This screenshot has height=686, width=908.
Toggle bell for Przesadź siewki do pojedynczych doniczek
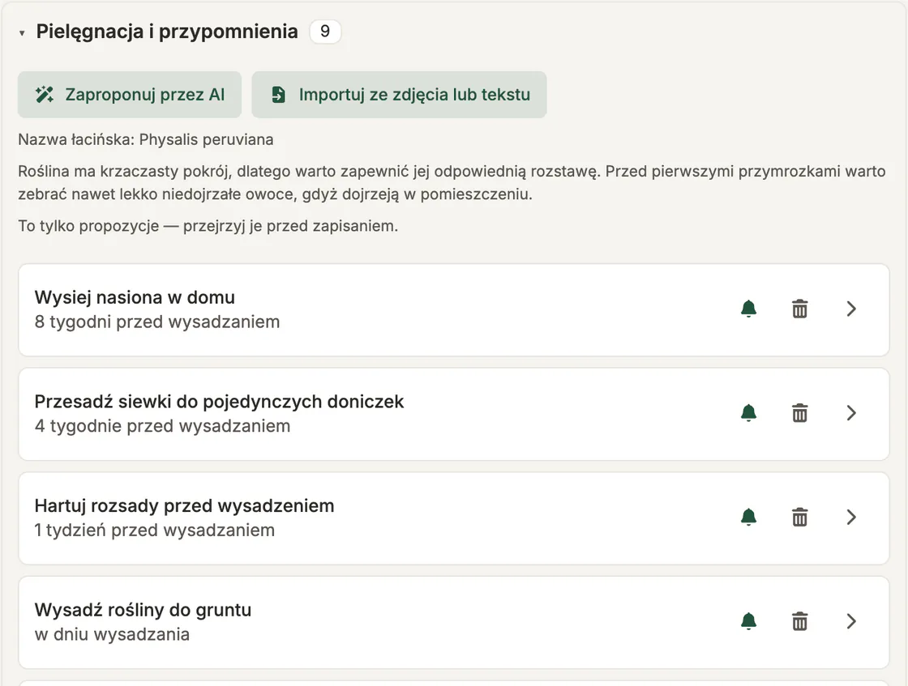(x=749, y=413)
